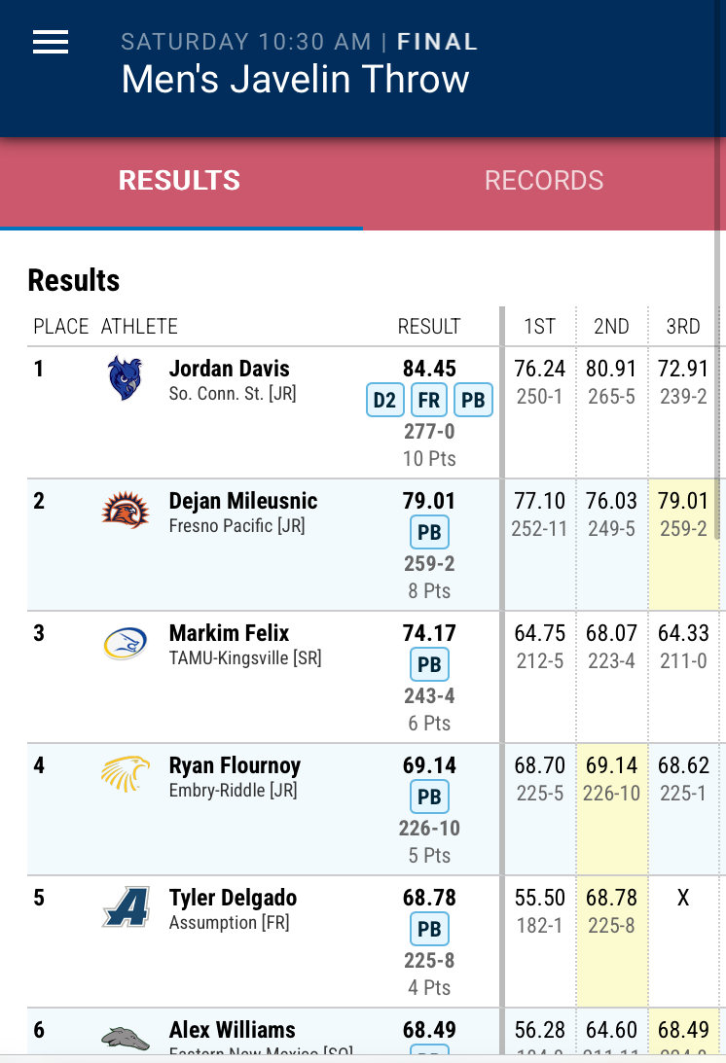Tap the highlighted 79.01 third attempt cell
The width and height of the screenshot is (726, 1063).
click(683, 514)
